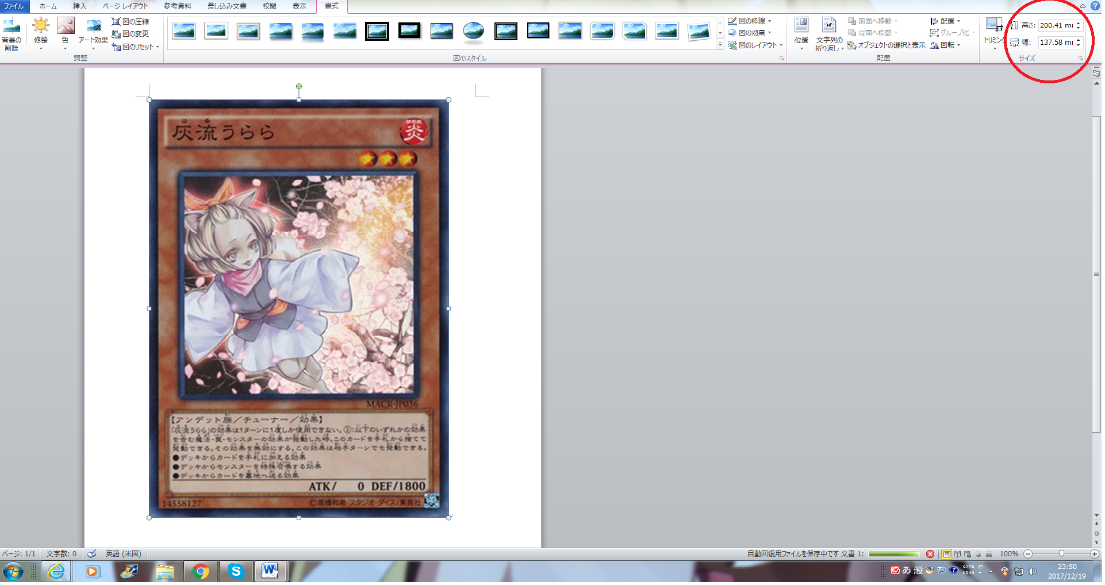Open the Picture Styles dialog launcher
The height and width of the screenshot is (585, 1105).
781,59
